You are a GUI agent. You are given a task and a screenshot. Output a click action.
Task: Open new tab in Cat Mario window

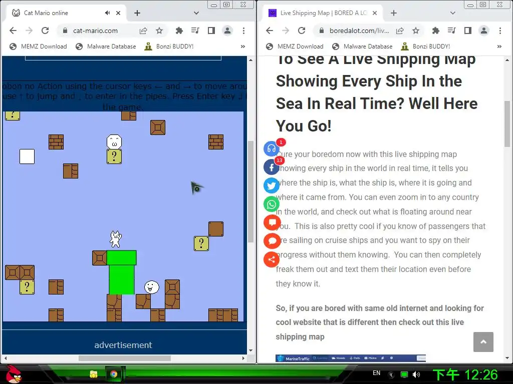pyautogui.click(x=137, y=13)
